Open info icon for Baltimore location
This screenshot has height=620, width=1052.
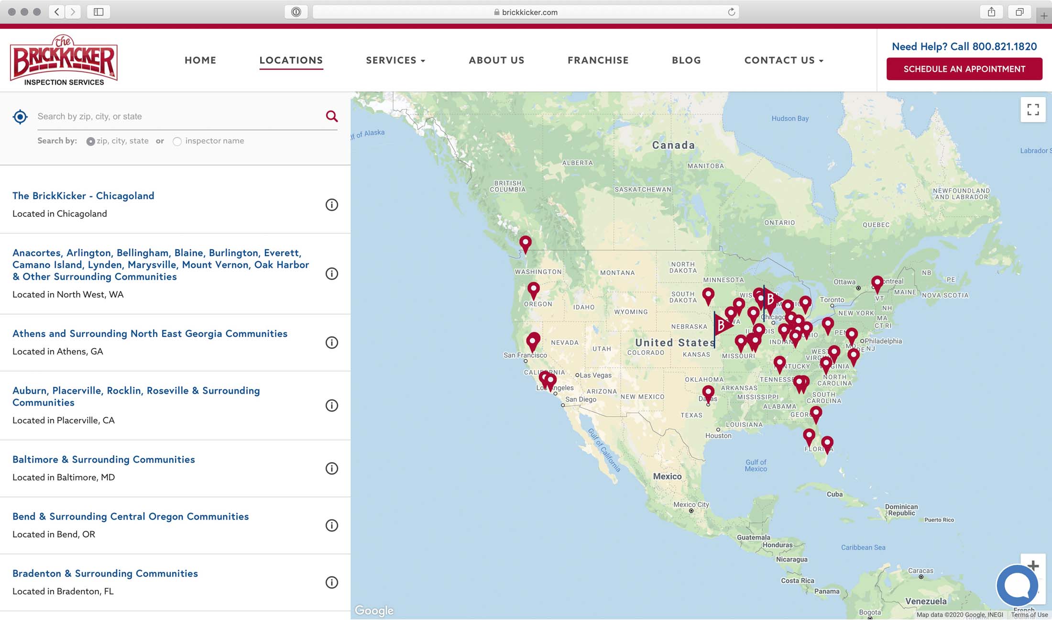(x=331, y=468)
